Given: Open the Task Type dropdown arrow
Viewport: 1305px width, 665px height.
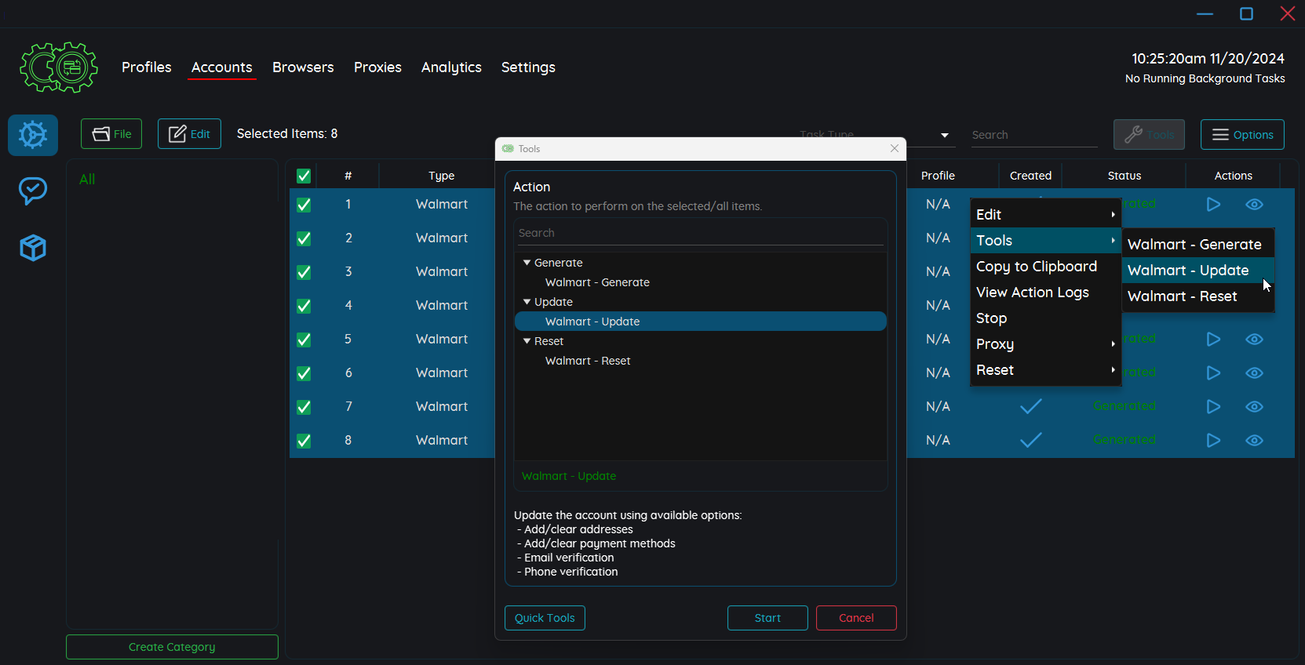Looking at the screenshot, I should (944, 136).
